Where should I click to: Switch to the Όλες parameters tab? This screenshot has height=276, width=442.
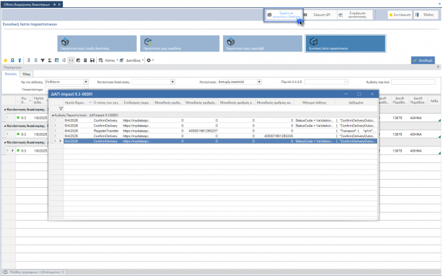click(27, 74)
